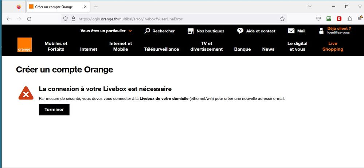This screenshot has width=364, height=168.
Task: Go back to the previous page
Action: point(9,19)
